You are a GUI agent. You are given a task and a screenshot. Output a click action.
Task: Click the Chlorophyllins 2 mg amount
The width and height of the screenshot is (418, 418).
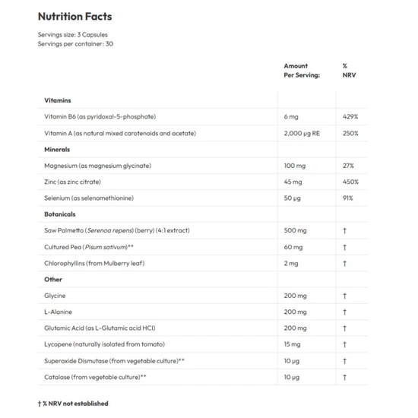pos(291,264)
